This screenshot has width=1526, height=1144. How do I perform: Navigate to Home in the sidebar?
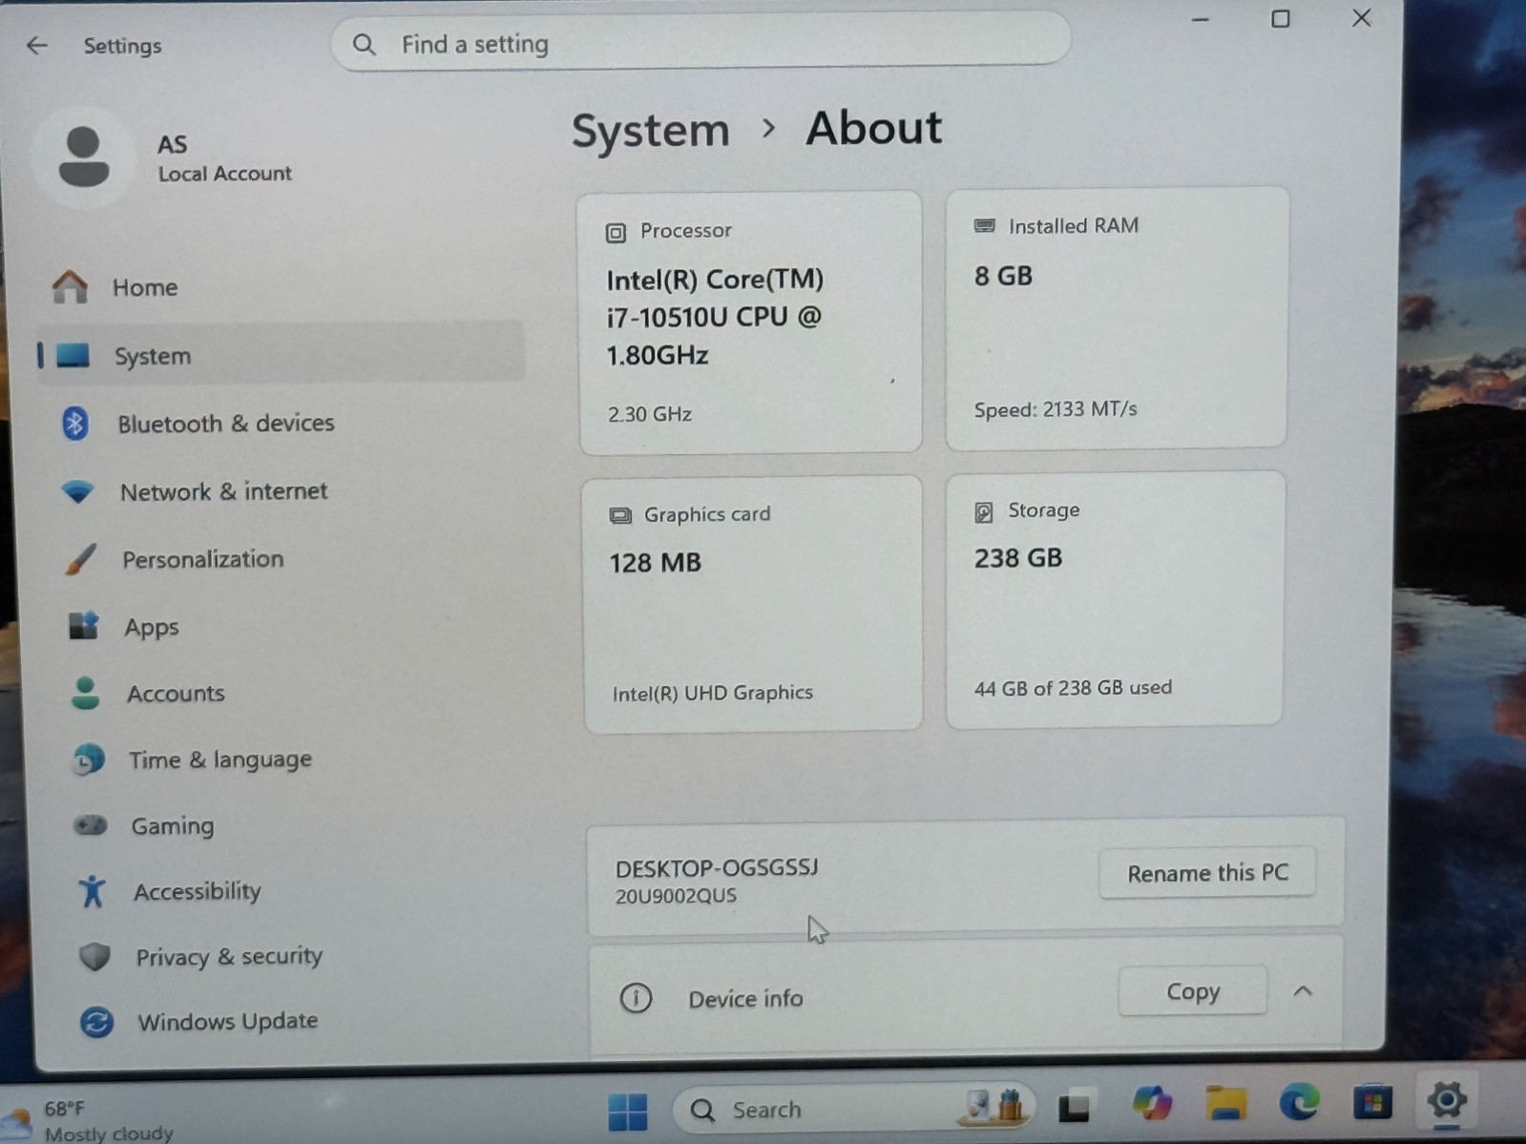145,287
